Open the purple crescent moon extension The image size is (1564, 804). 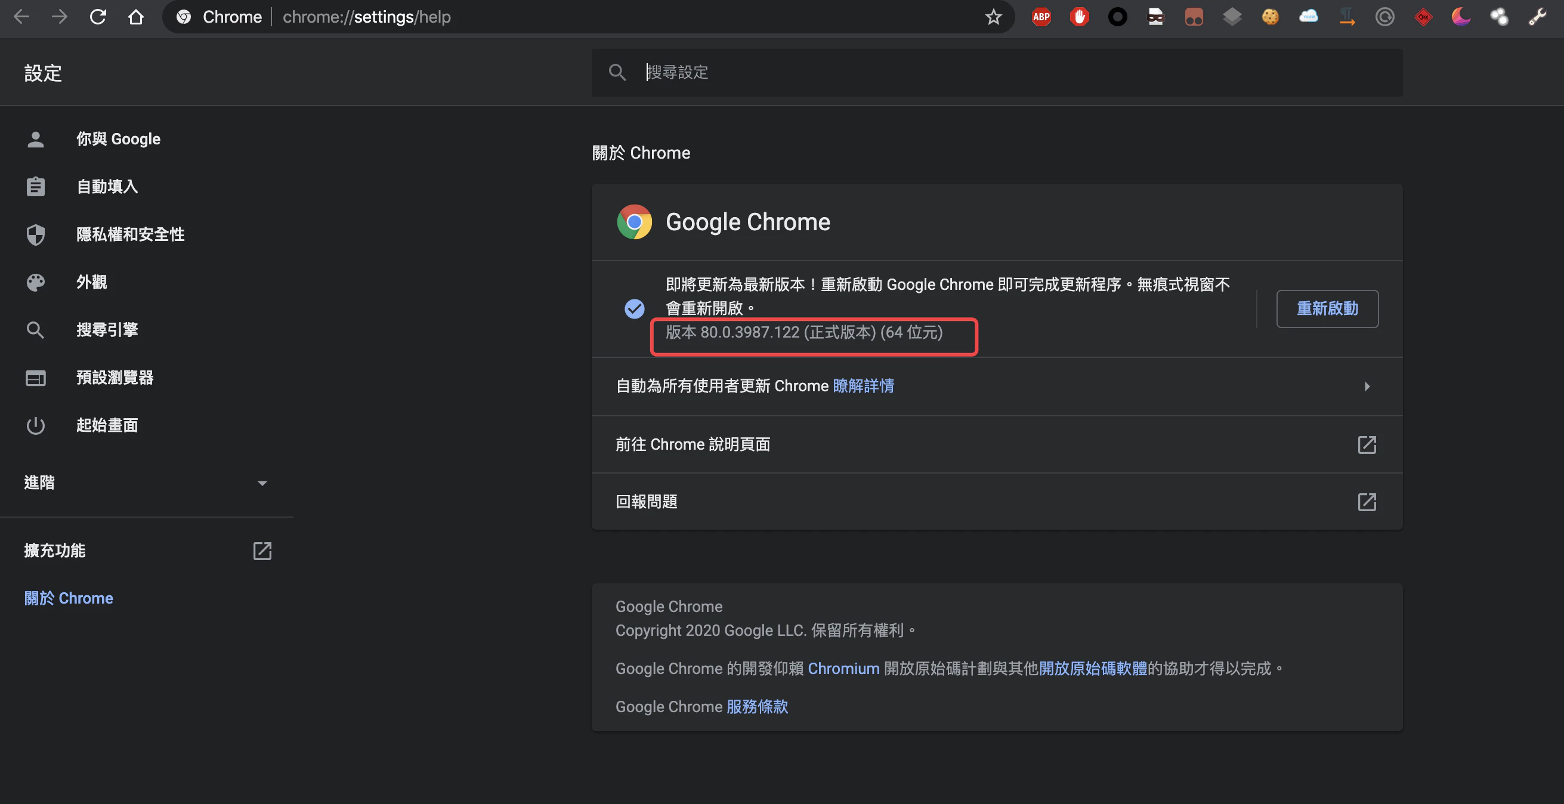pos(1461,17)
